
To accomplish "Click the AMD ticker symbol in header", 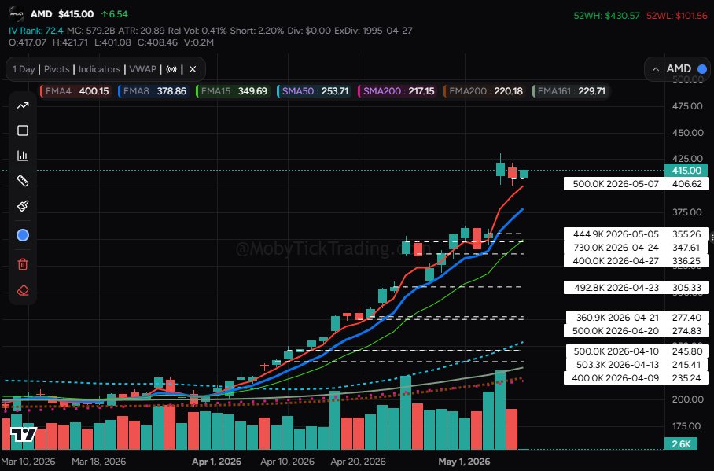I will coord(42,14).
